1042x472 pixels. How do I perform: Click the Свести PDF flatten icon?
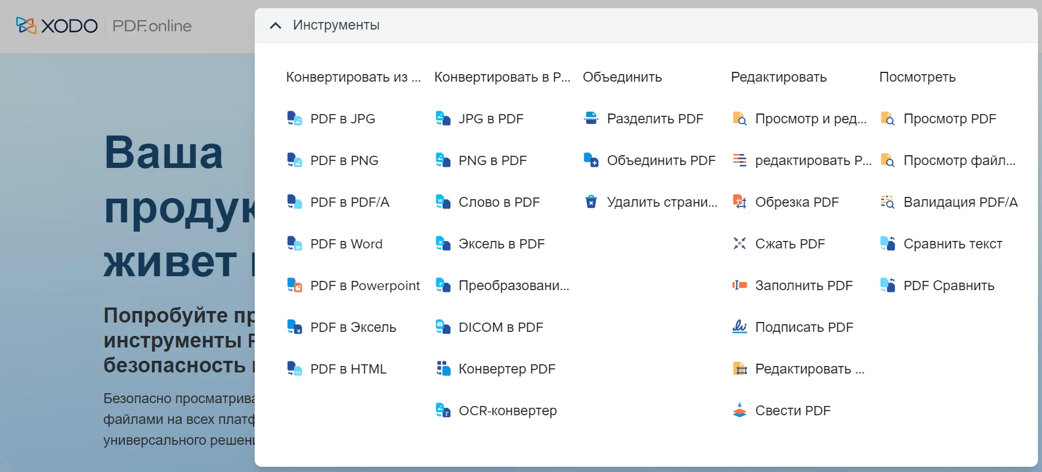740,411
